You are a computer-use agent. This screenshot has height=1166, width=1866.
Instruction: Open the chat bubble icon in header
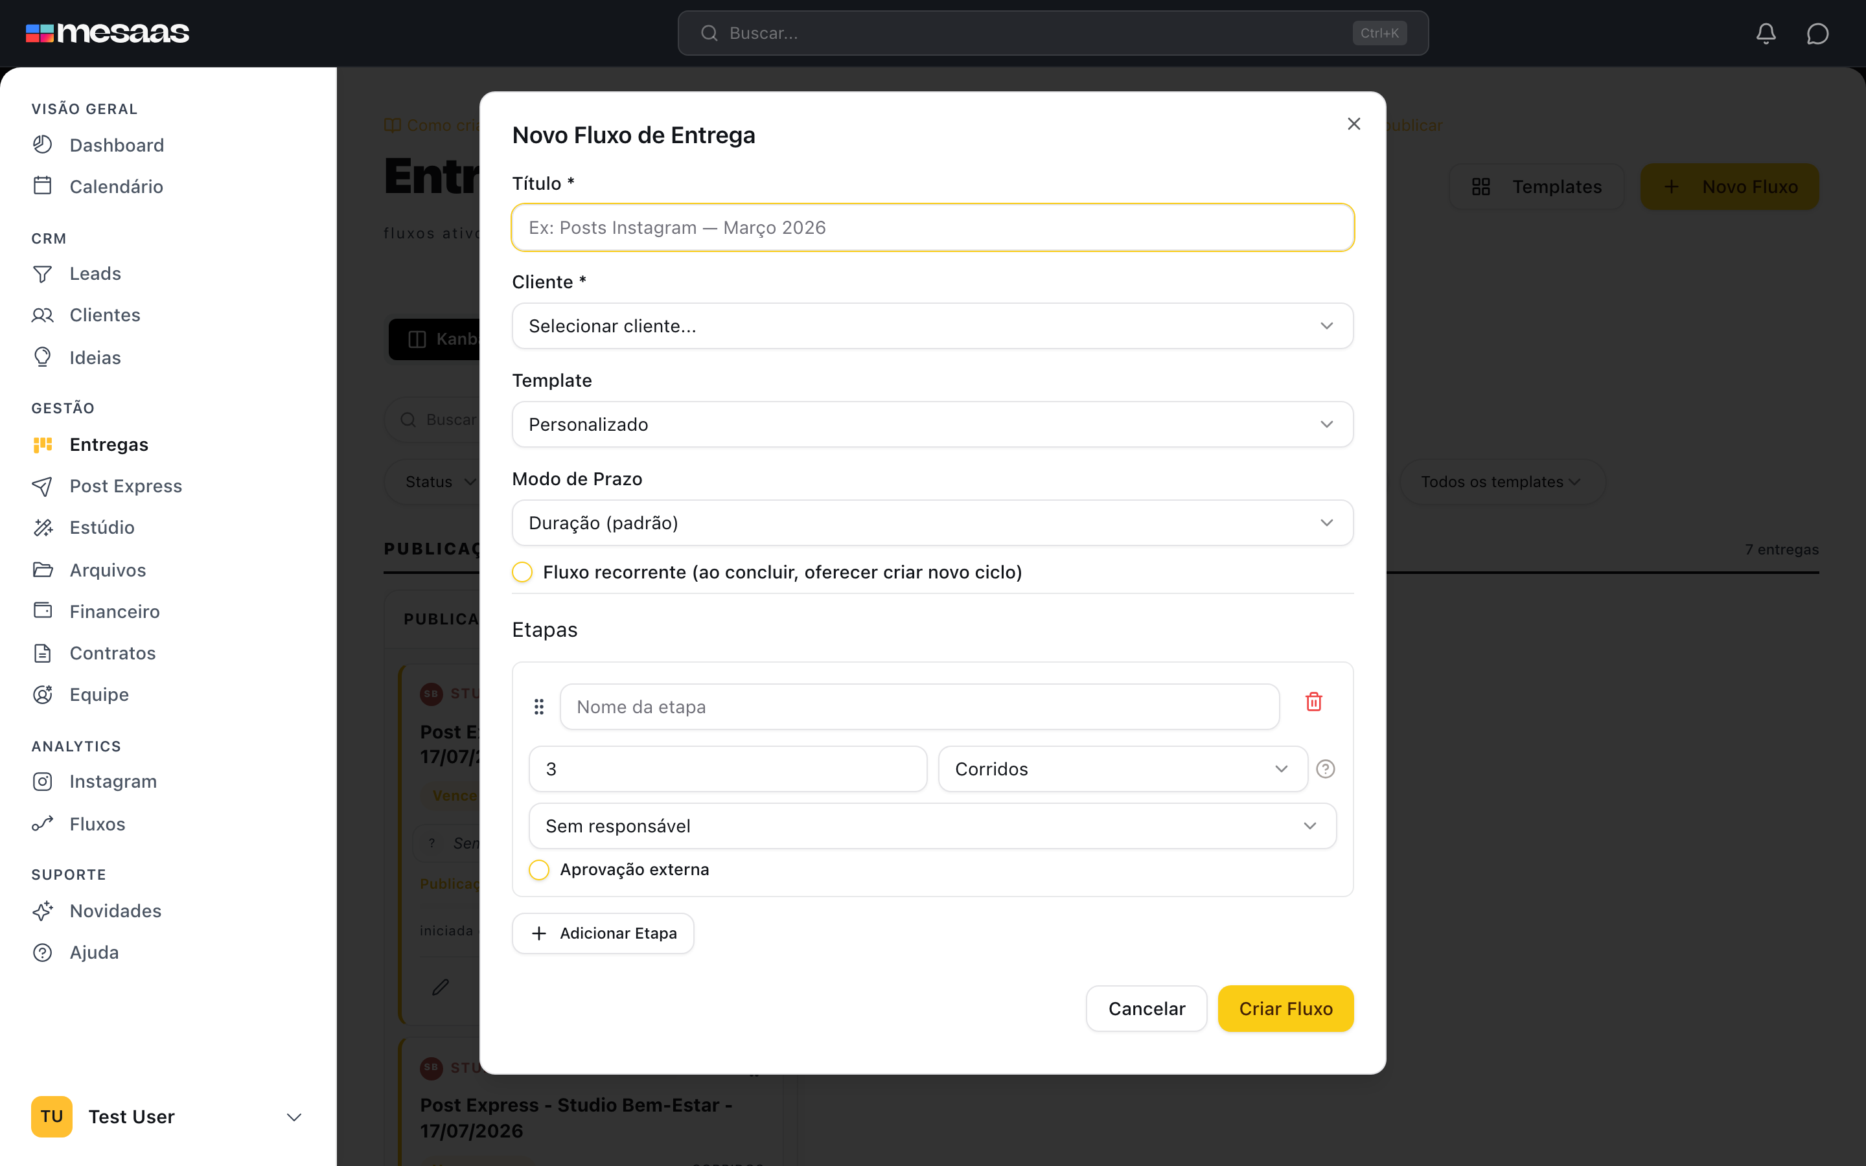1817,33
